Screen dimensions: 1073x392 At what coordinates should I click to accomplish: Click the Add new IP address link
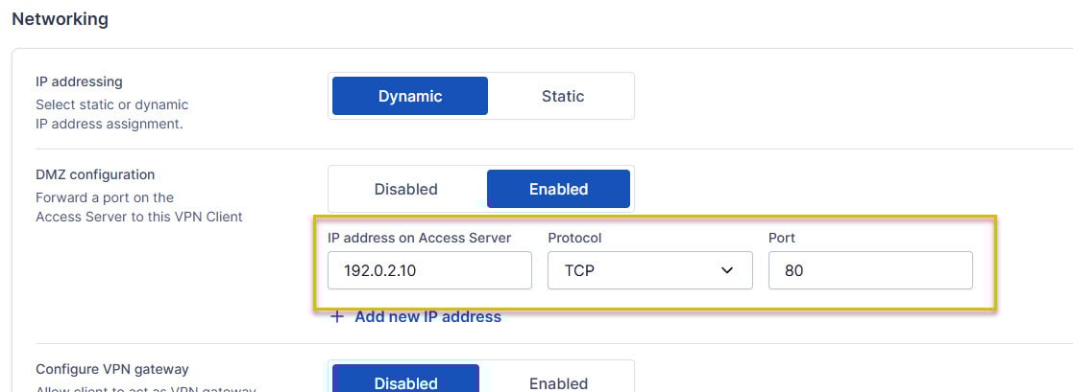pos(427,317)
